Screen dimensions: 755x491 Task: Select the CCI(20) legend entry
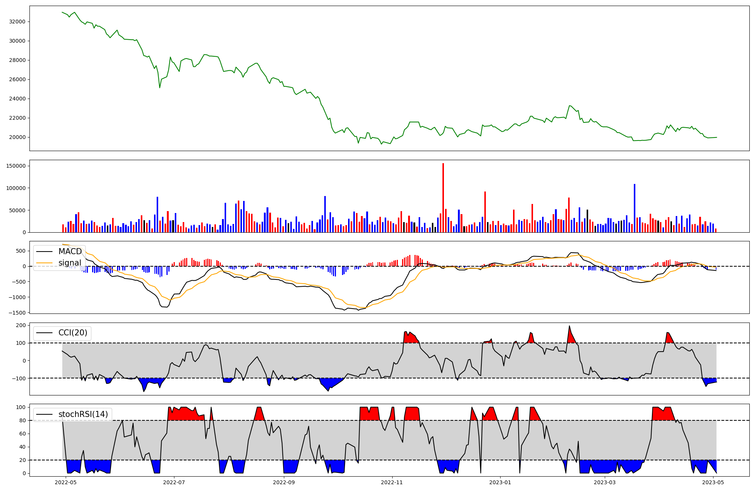coord(72,333)
